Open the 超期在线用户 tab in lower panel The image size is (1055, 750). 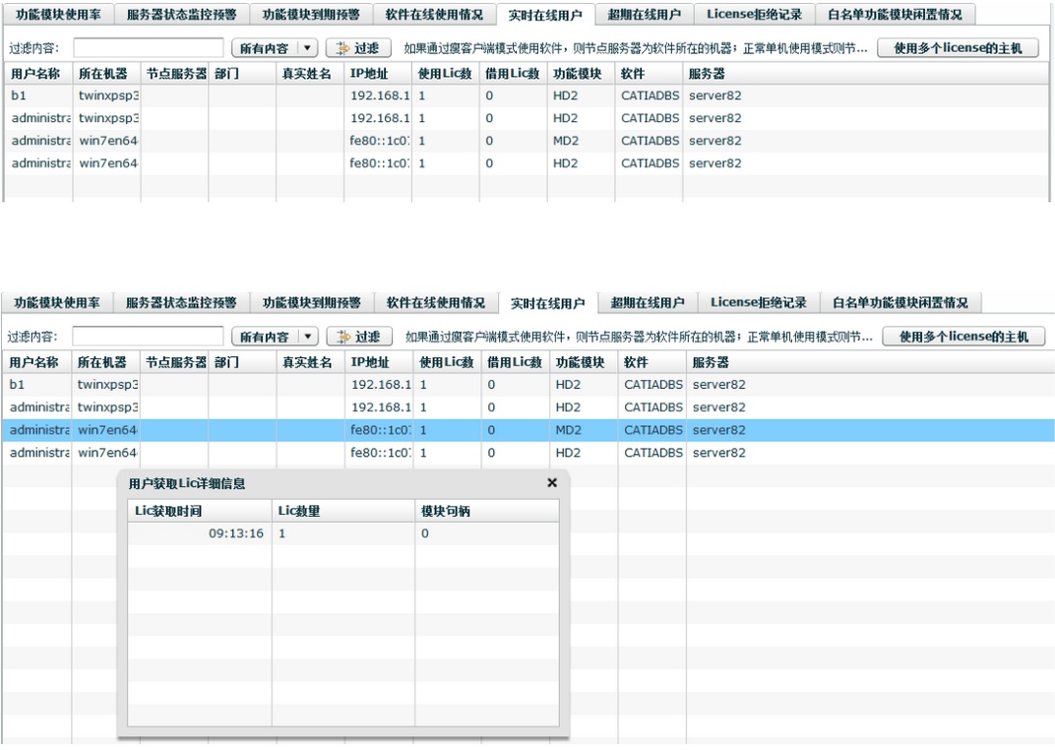coord(647,302)
